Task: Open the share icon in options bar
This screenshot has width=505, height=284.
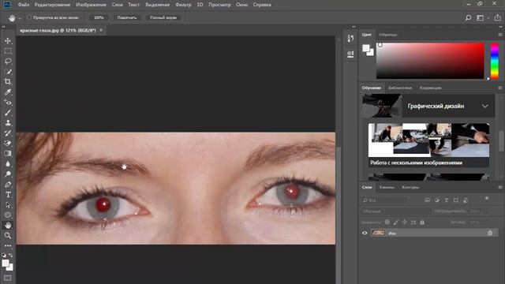Action: pyautogui.click(x=498, y=17)
